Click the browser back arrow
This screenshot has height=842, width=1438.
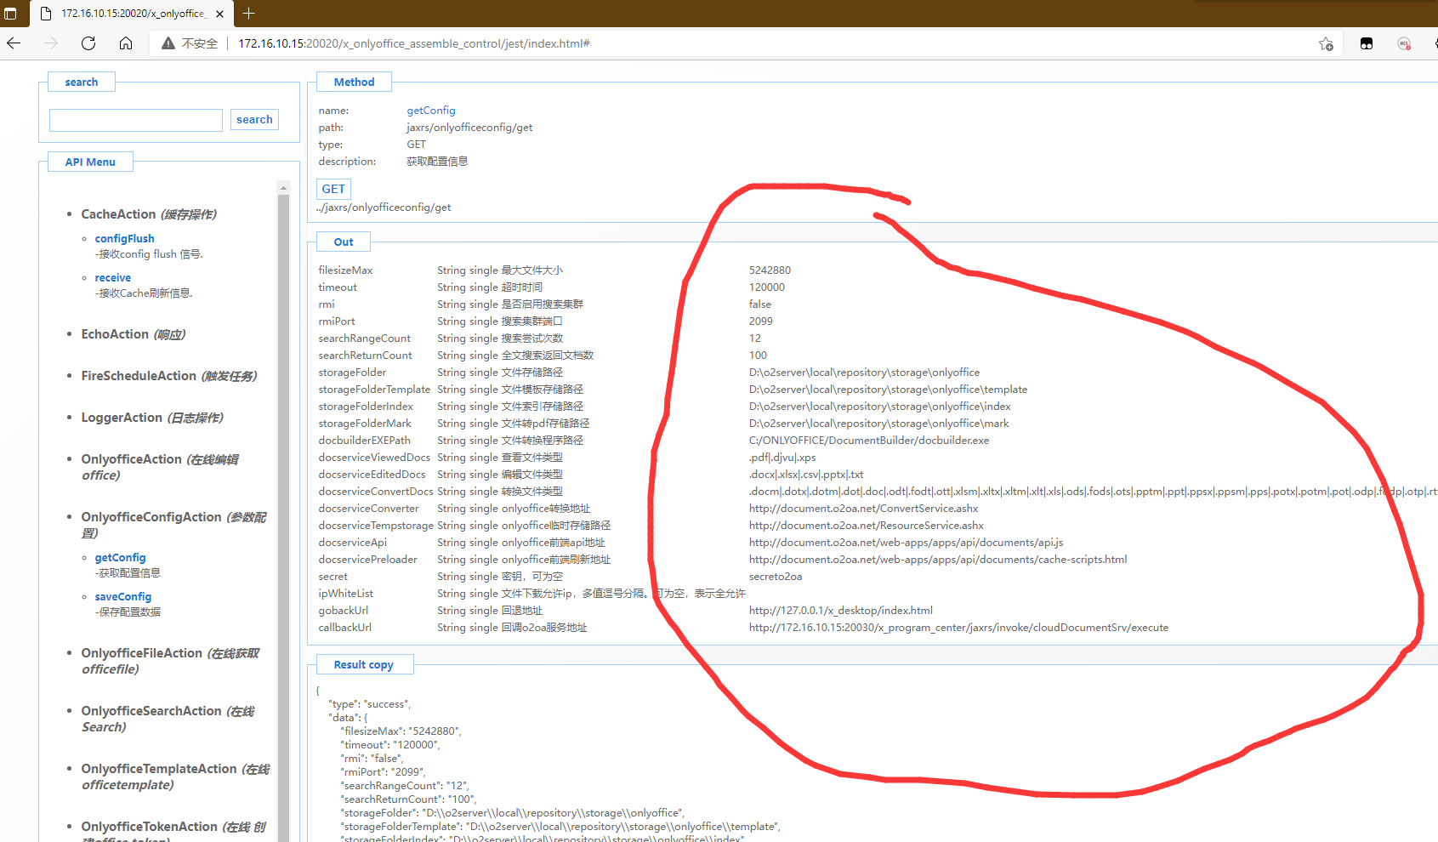click(14, 43)
